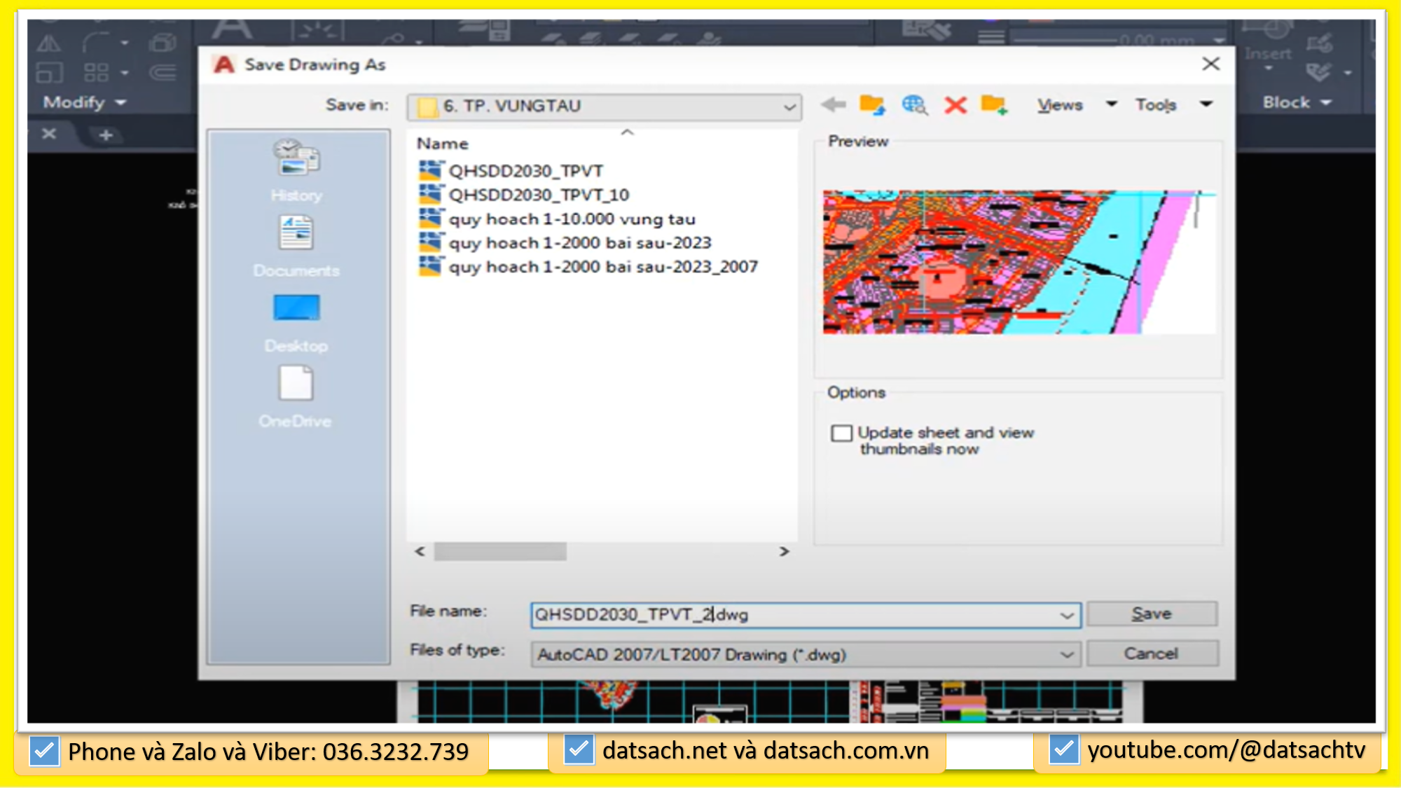Open the Save in folder dropdown
Viewport: 1401px width, 788px height.
[788, 106]
